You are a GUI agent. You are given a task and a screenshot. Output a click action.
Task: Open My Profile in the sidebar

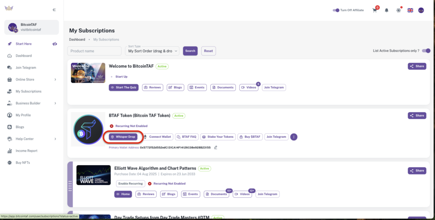[23, 115]
